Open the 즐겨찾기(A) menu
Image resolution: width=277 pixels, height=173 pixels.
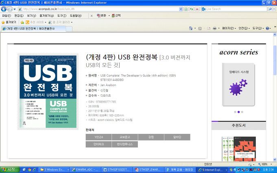[46, 16]
